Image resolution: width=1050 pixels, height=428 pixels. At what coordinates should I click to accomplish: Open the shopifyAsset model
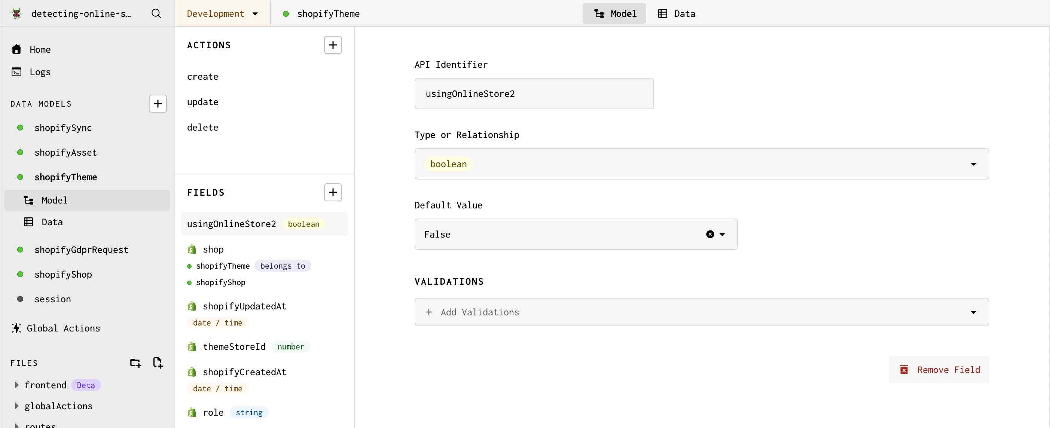(x=65, y=152)
